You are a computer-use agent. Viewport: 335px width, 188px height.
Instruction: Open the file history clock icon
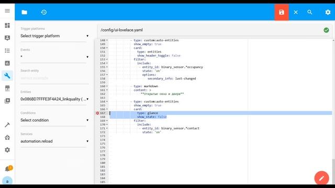click(44, 12)
